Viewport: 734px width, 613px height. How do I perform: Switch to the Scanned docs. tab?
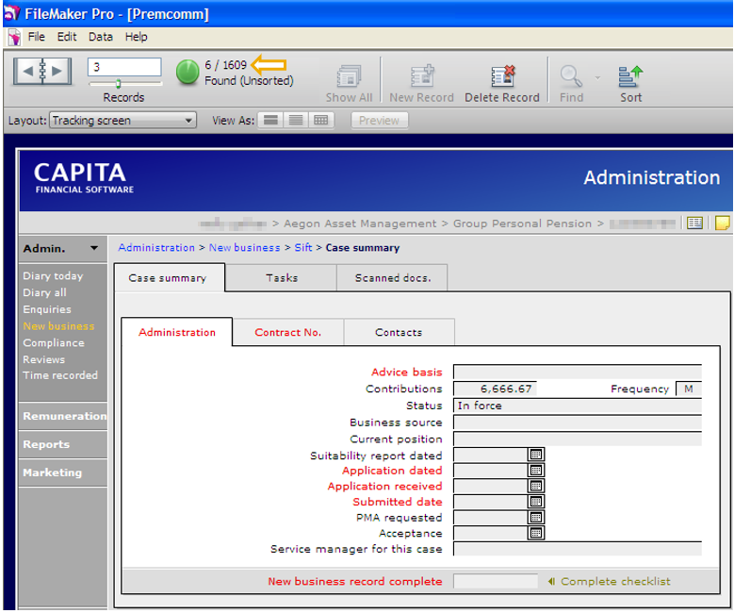pyautogui.click(x=392, y=278)
